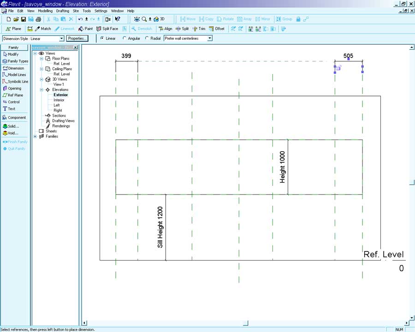Collapse the 3D Views node
415x332 pixels.
41,79
